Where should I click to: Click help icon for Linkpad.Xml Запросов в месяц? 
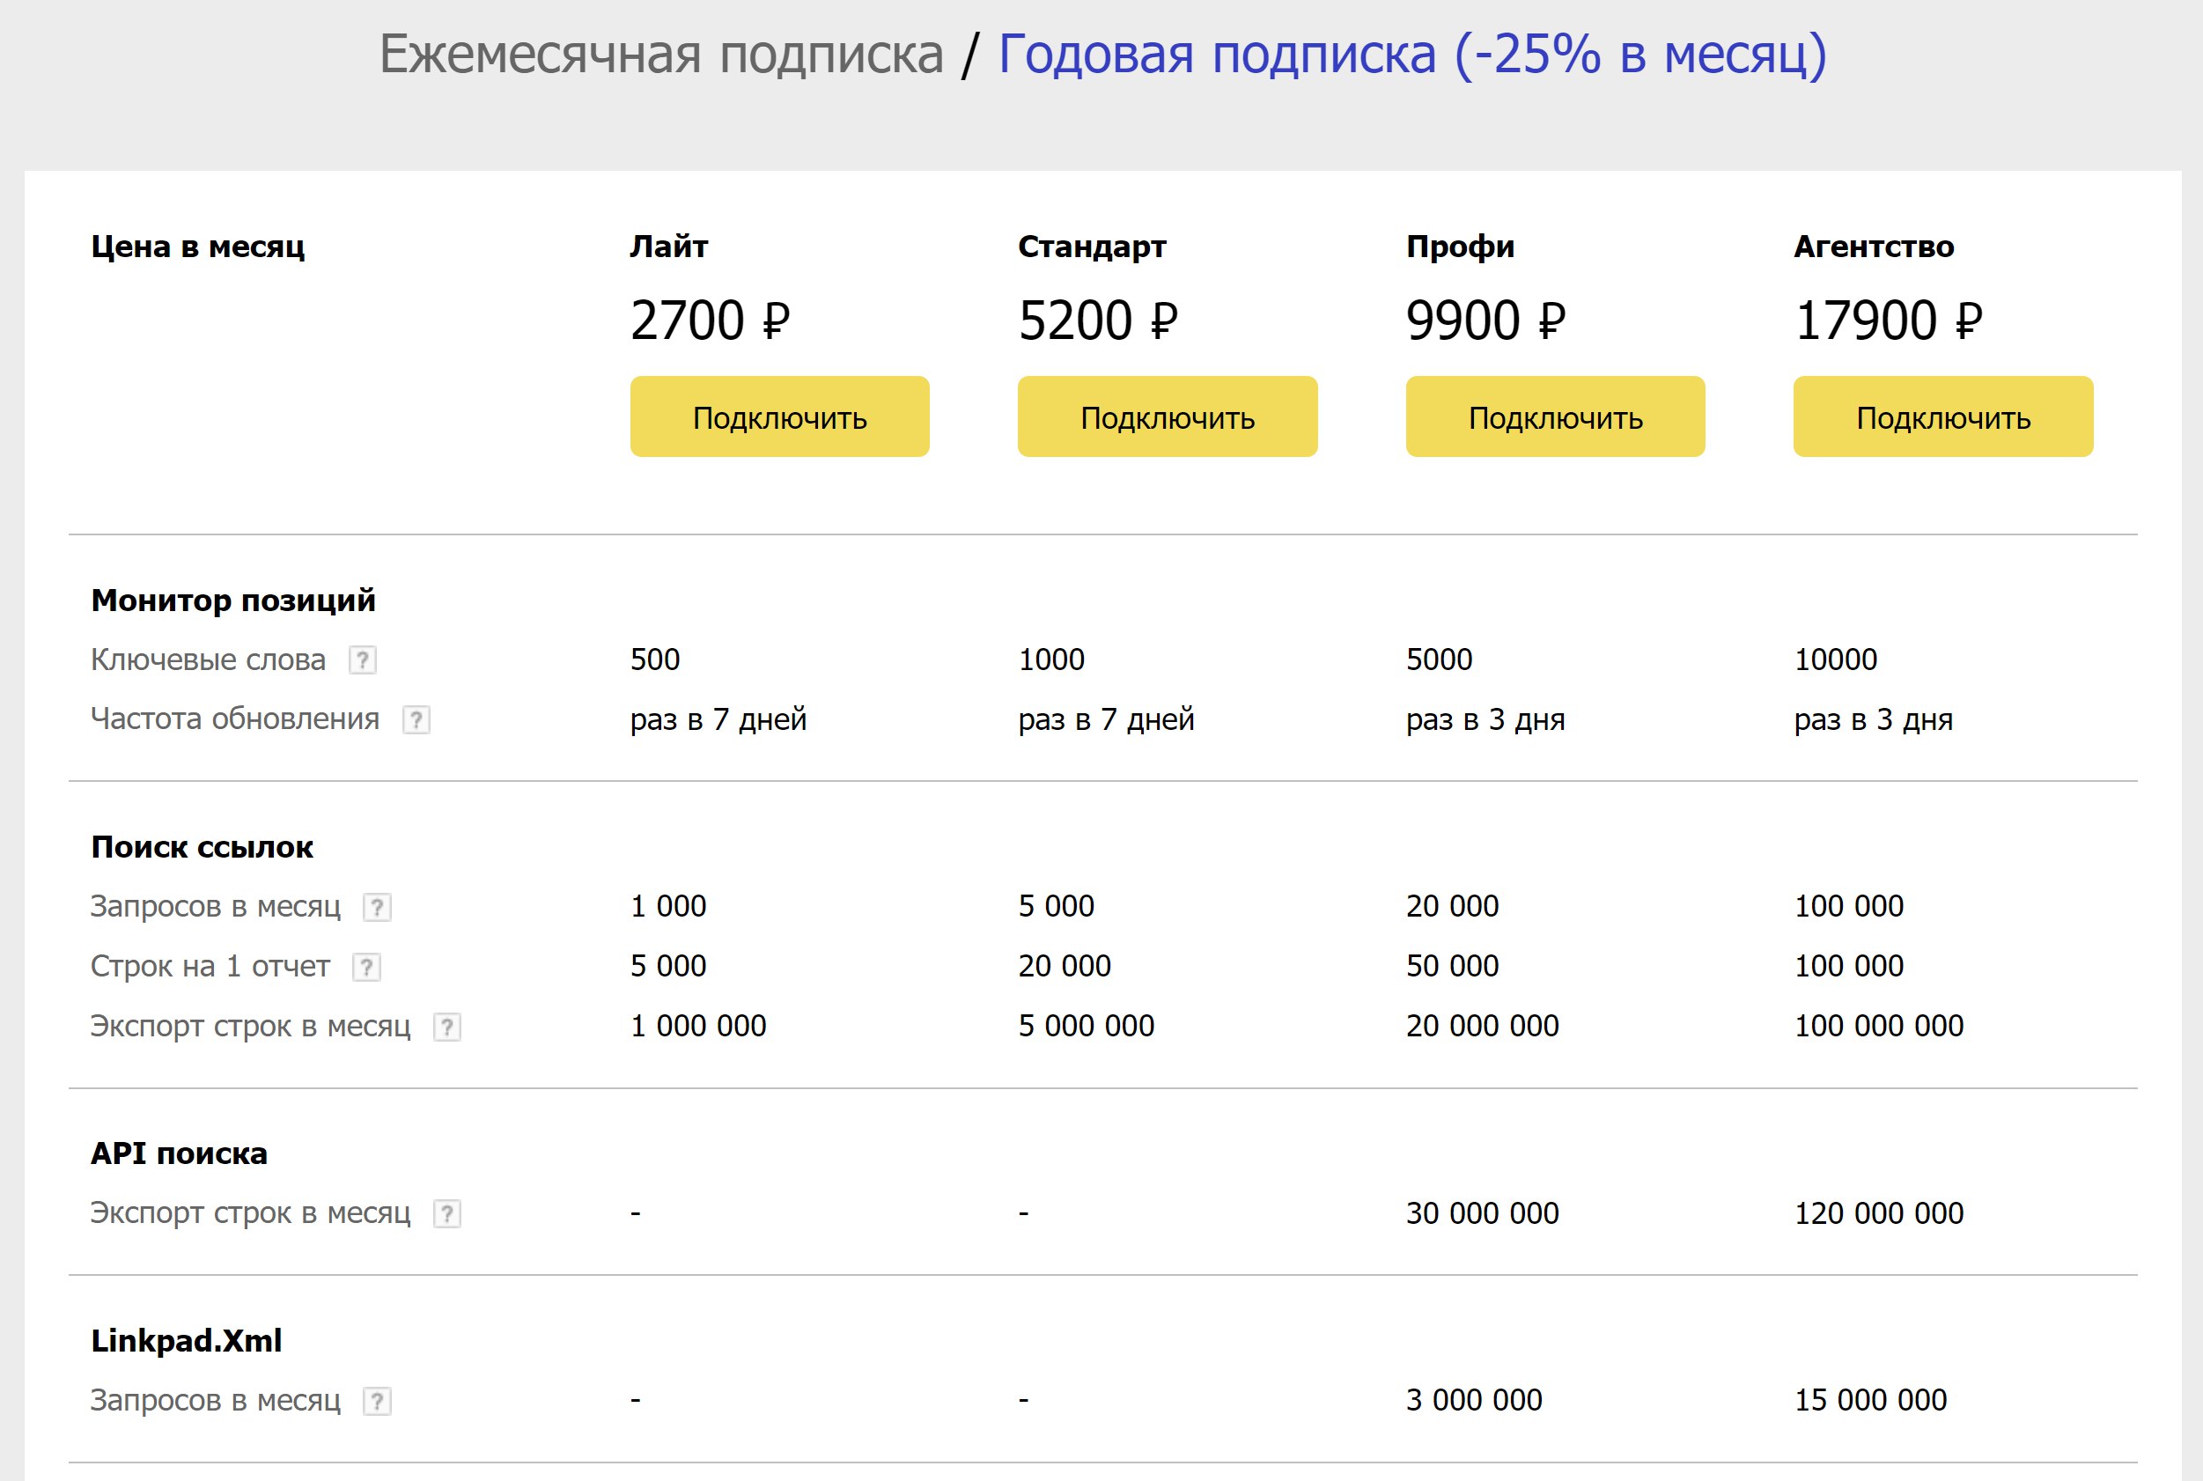377,1401
